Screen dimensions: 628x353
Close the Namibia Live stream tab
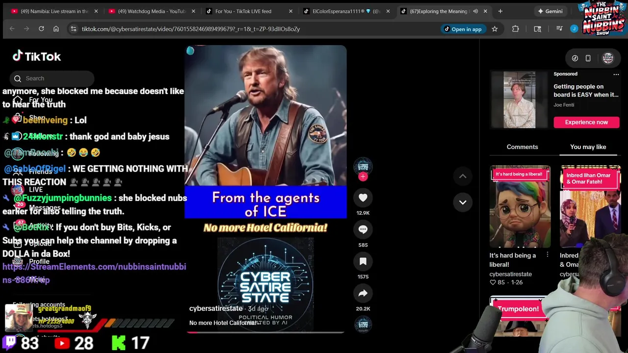(96, 11)
